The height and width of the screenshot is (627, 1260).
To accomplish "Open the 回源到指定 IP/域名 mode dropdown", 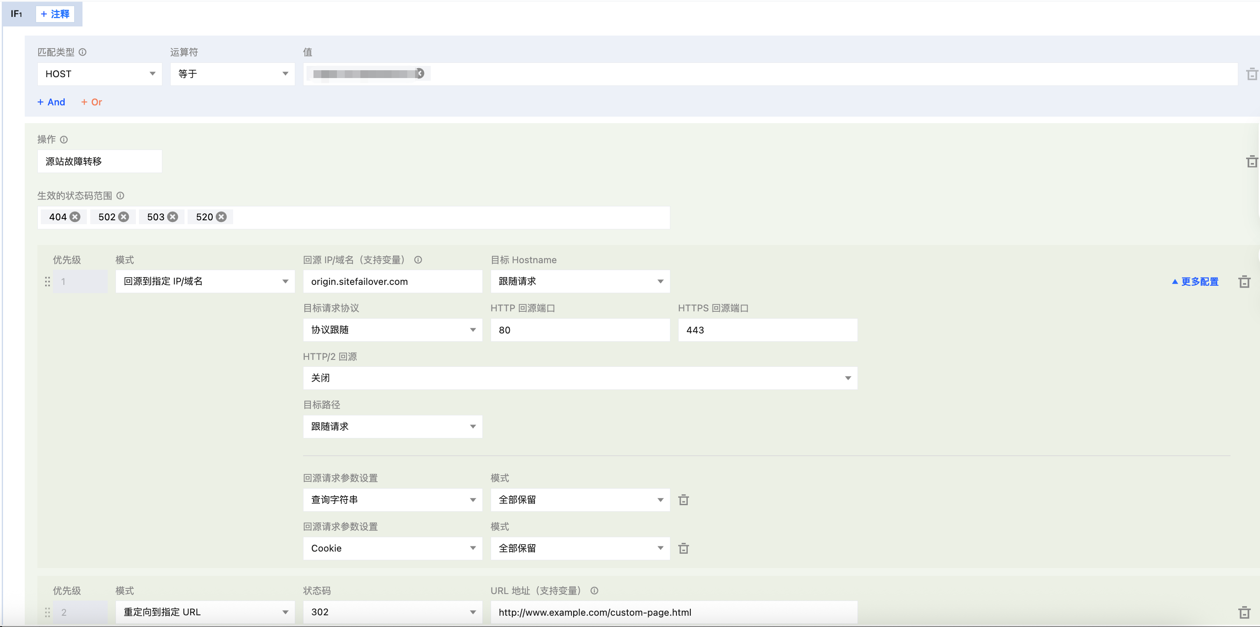I will (x=205, y=282).
